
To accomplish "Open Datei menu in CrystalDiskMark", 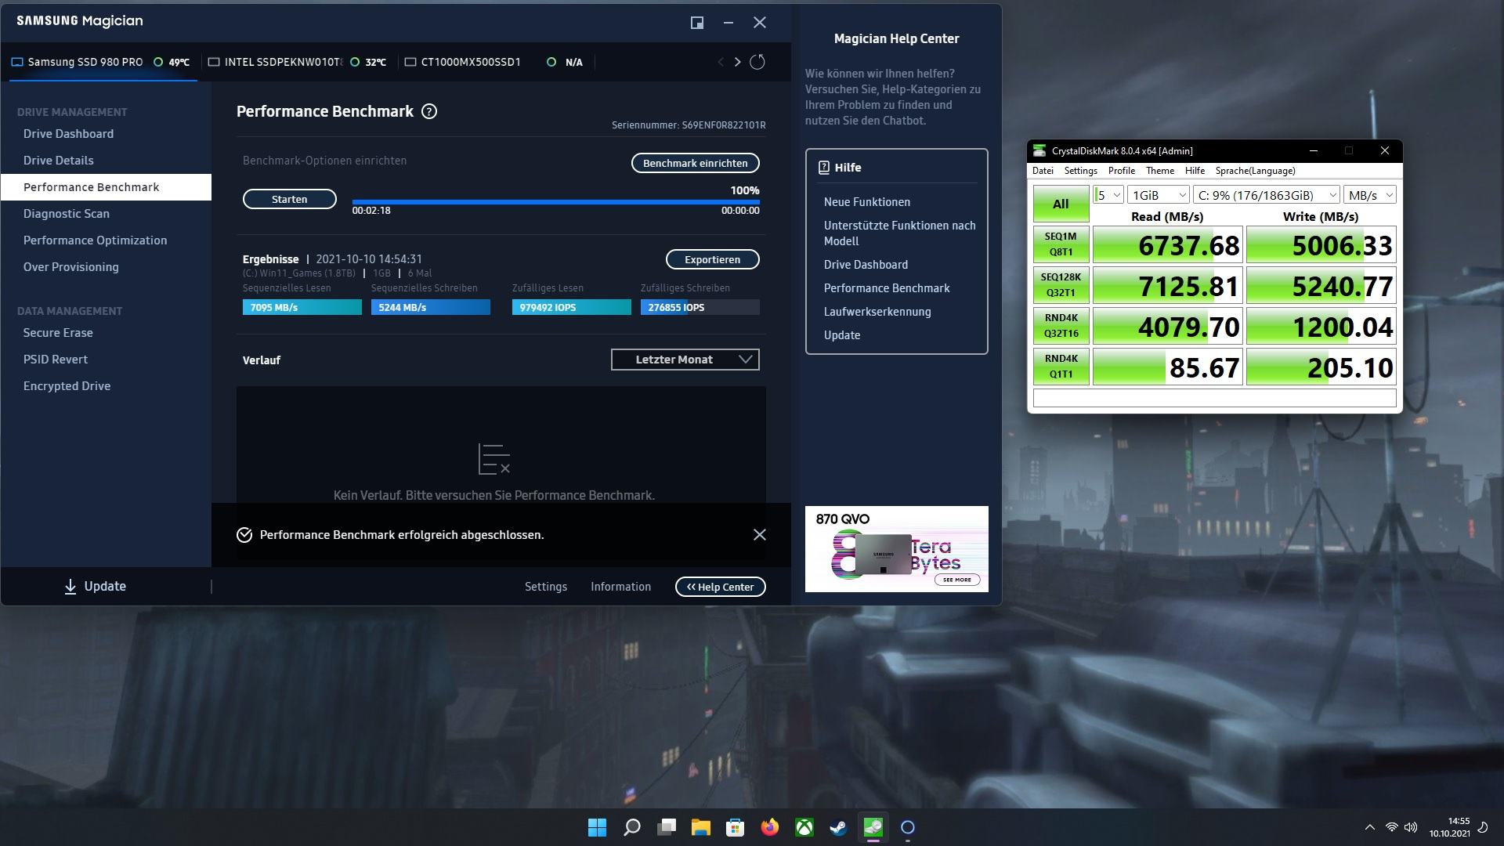I will pos(1043,171).
